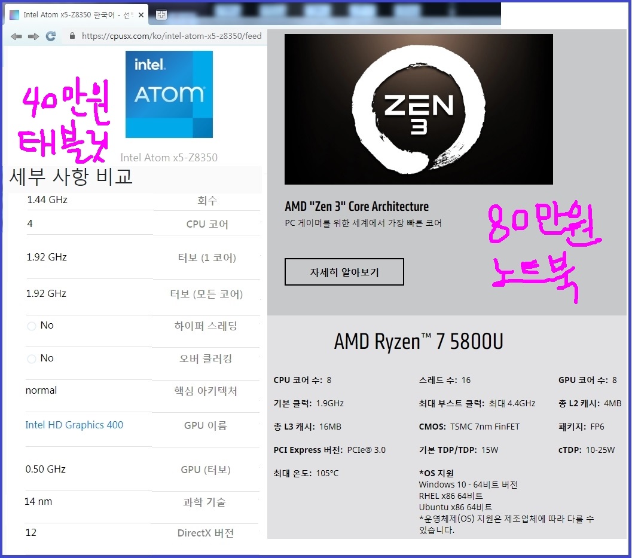
Task: Click the RHEL x86 64비트 line
Action: 451,496
